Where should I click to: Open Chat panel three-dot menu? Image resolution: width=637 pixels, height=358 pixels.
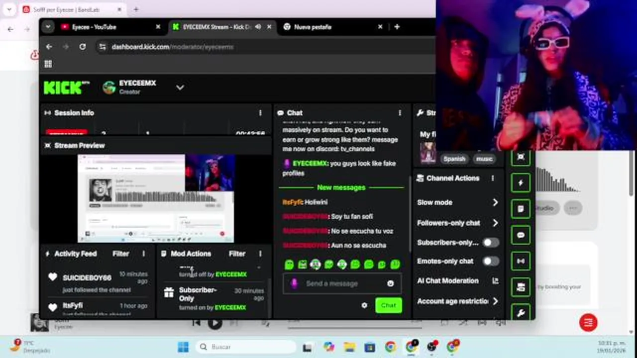coord(400,113)
